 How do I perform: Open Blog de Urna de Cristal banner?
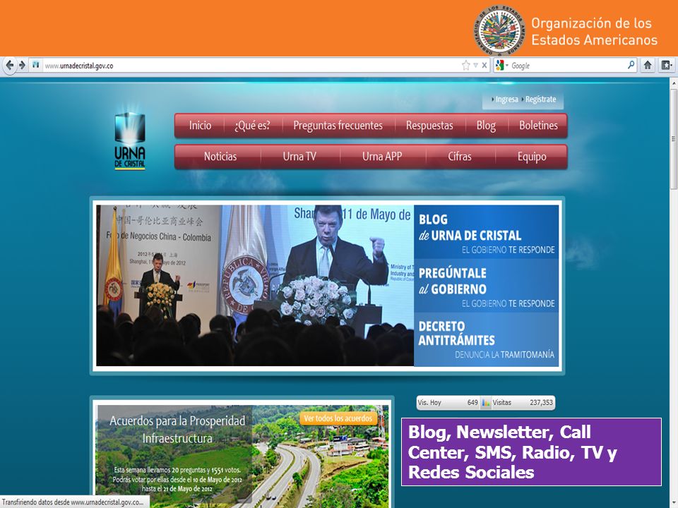click(x=487, y=232)
